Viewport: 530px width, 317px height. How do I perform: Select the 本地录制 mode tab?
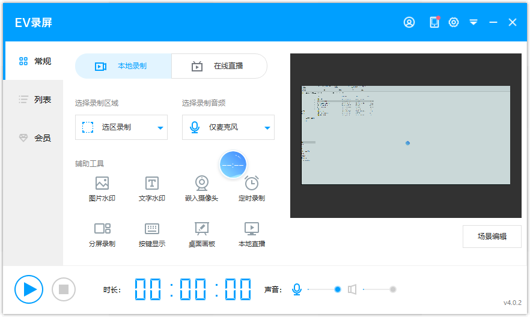[x=123, y=66]
